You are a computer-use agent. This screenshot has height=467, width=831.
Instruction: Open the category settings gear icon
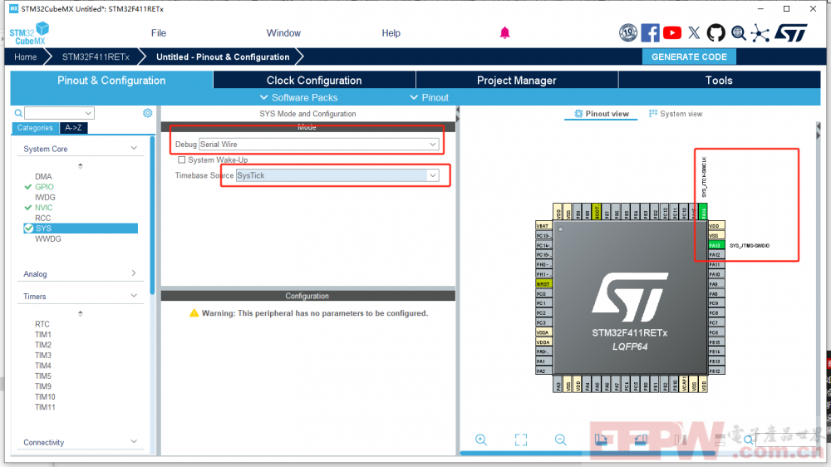pyautogui.click(x=147, y=113)
